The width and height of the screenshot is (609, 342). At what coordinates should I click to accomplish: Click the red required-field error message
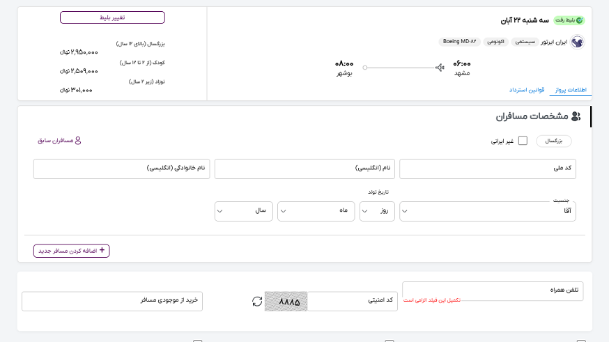(x=431, y=300)
